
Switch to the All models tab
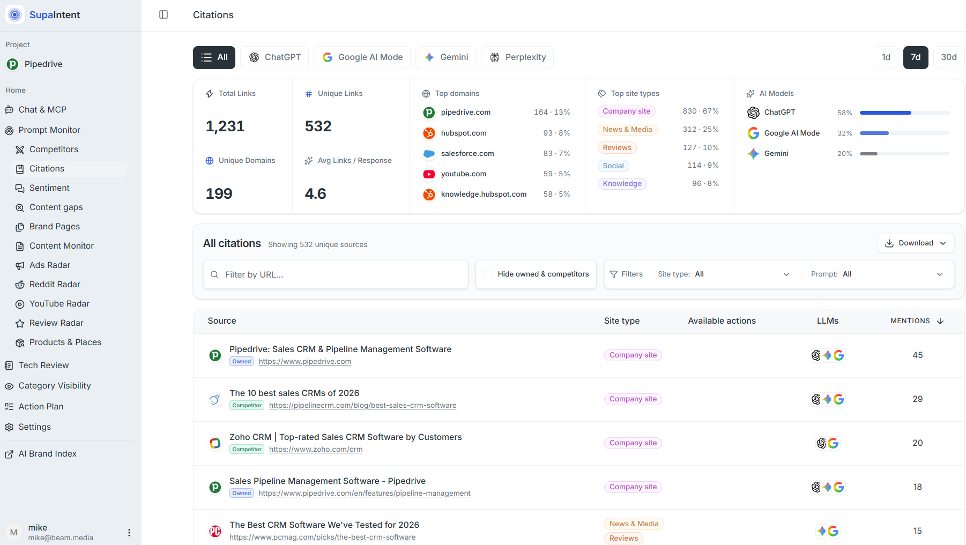[214, 57]
